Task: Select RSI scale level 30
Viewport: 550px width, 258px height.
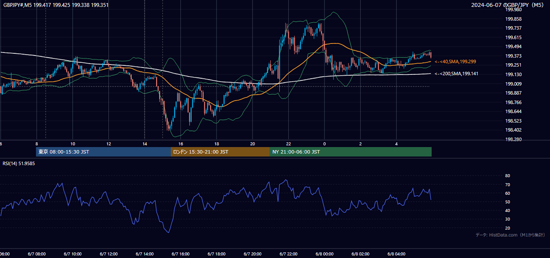Action: coord(507,219)
